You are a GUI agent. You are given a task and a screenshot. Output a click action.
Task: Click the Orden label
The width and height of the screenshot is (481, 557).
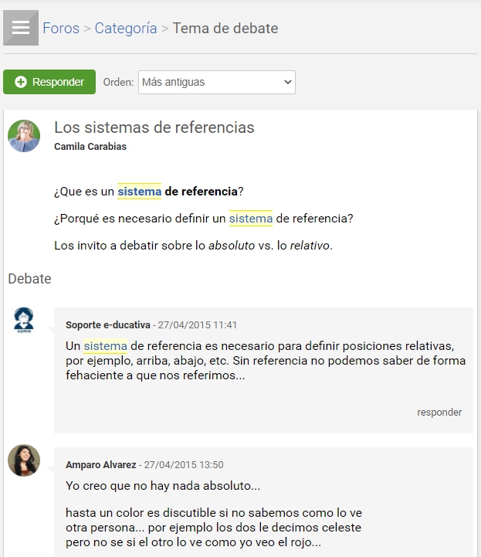click(118, 82)
